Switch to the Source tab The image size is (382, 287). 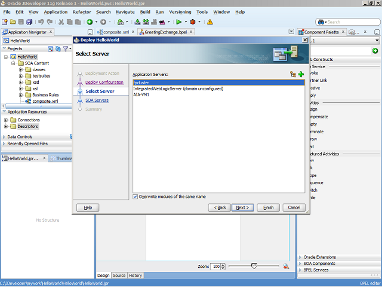(119, 276)
